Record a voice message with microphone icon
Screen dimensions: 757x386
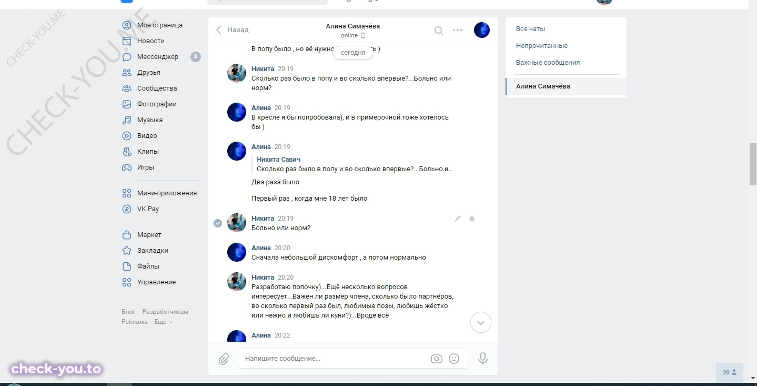482,359
